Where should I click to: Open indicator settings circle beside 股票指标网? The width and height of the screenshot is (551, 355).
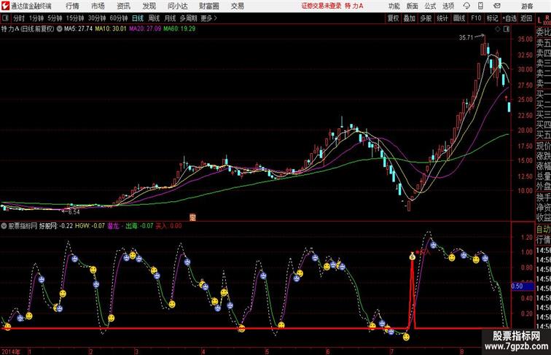pyautogui.click(x=4, y=226)
